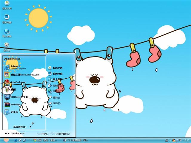
Task: Open the QQ penguin tray icon
Action: click(x=173, y=140)
